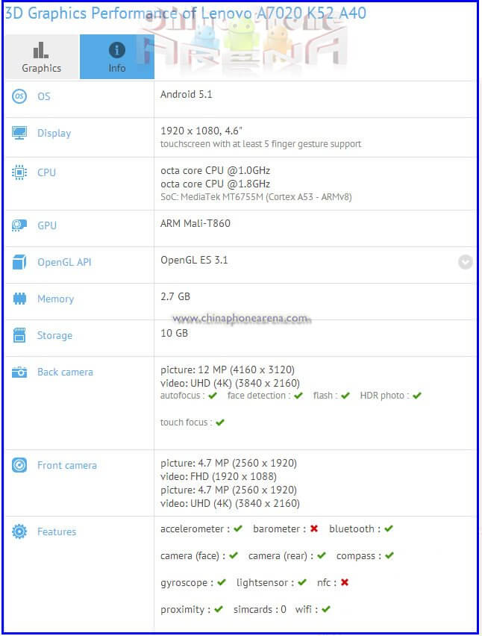Viewport: 482px width, 636px height.
Task: Select the Android 5.1 value
Action: point(186,95)
